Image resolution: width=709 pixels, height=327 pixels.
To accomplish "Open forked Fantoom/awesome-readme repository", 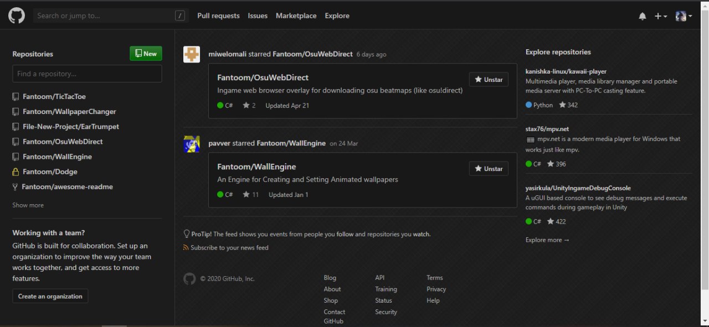I will 67,186.
